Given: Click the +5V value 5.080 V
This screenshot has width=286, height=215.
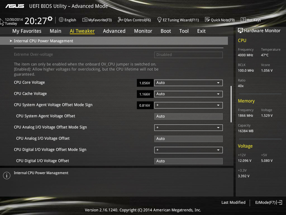Looking at the screenshot, I should (267, 160).
